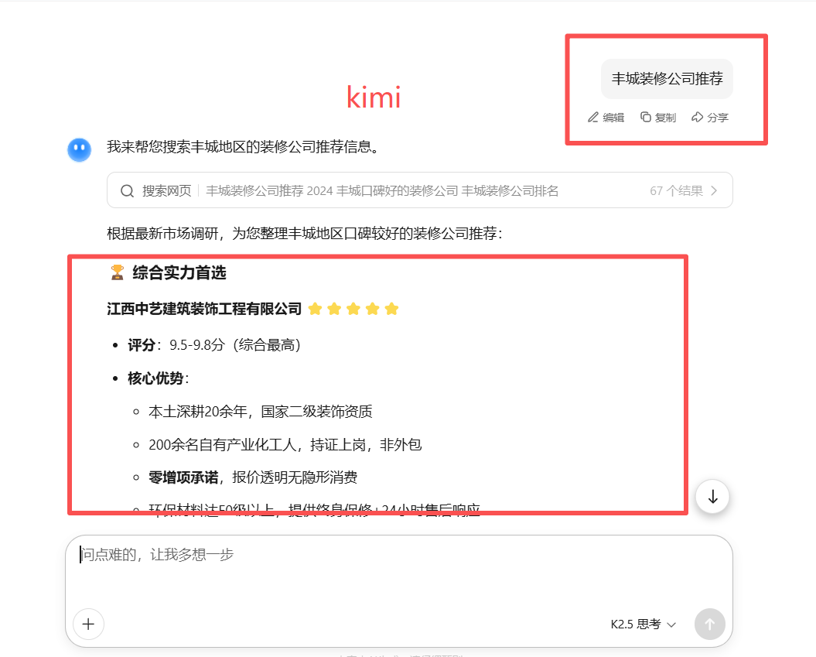Click 江西中艺建筑装饰工程有限公司 company name
Image resolution: width=816 pixels, height=657 pixels.
[x=204, y=310]
